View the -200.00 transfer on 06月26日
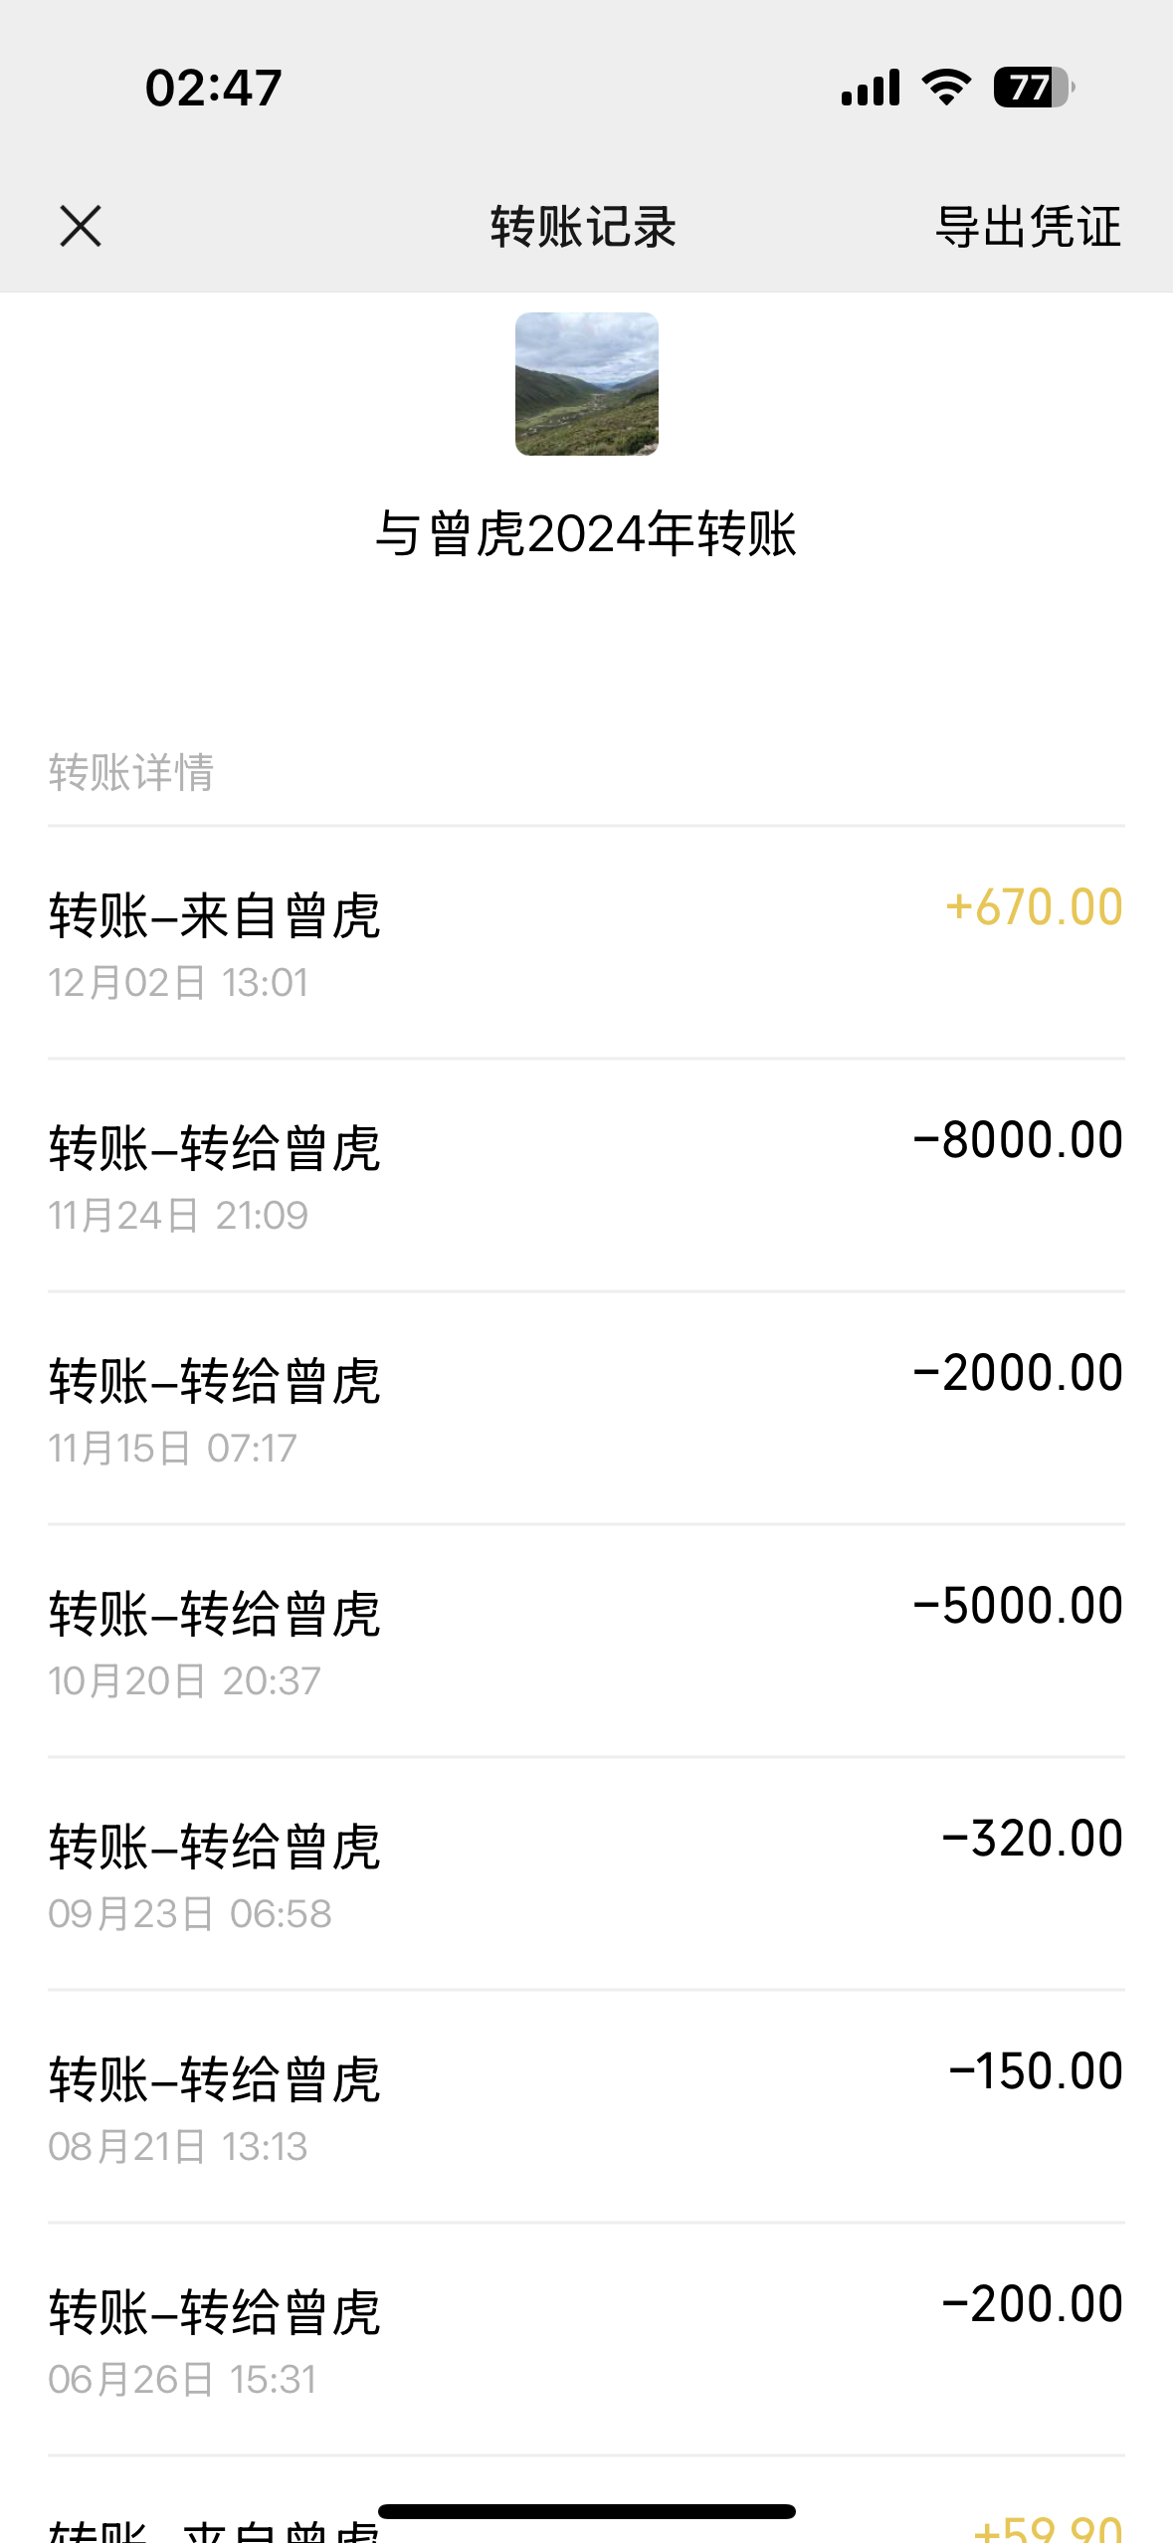The width and height of the screenshot is (1173, 2543). coord(586,2339)
